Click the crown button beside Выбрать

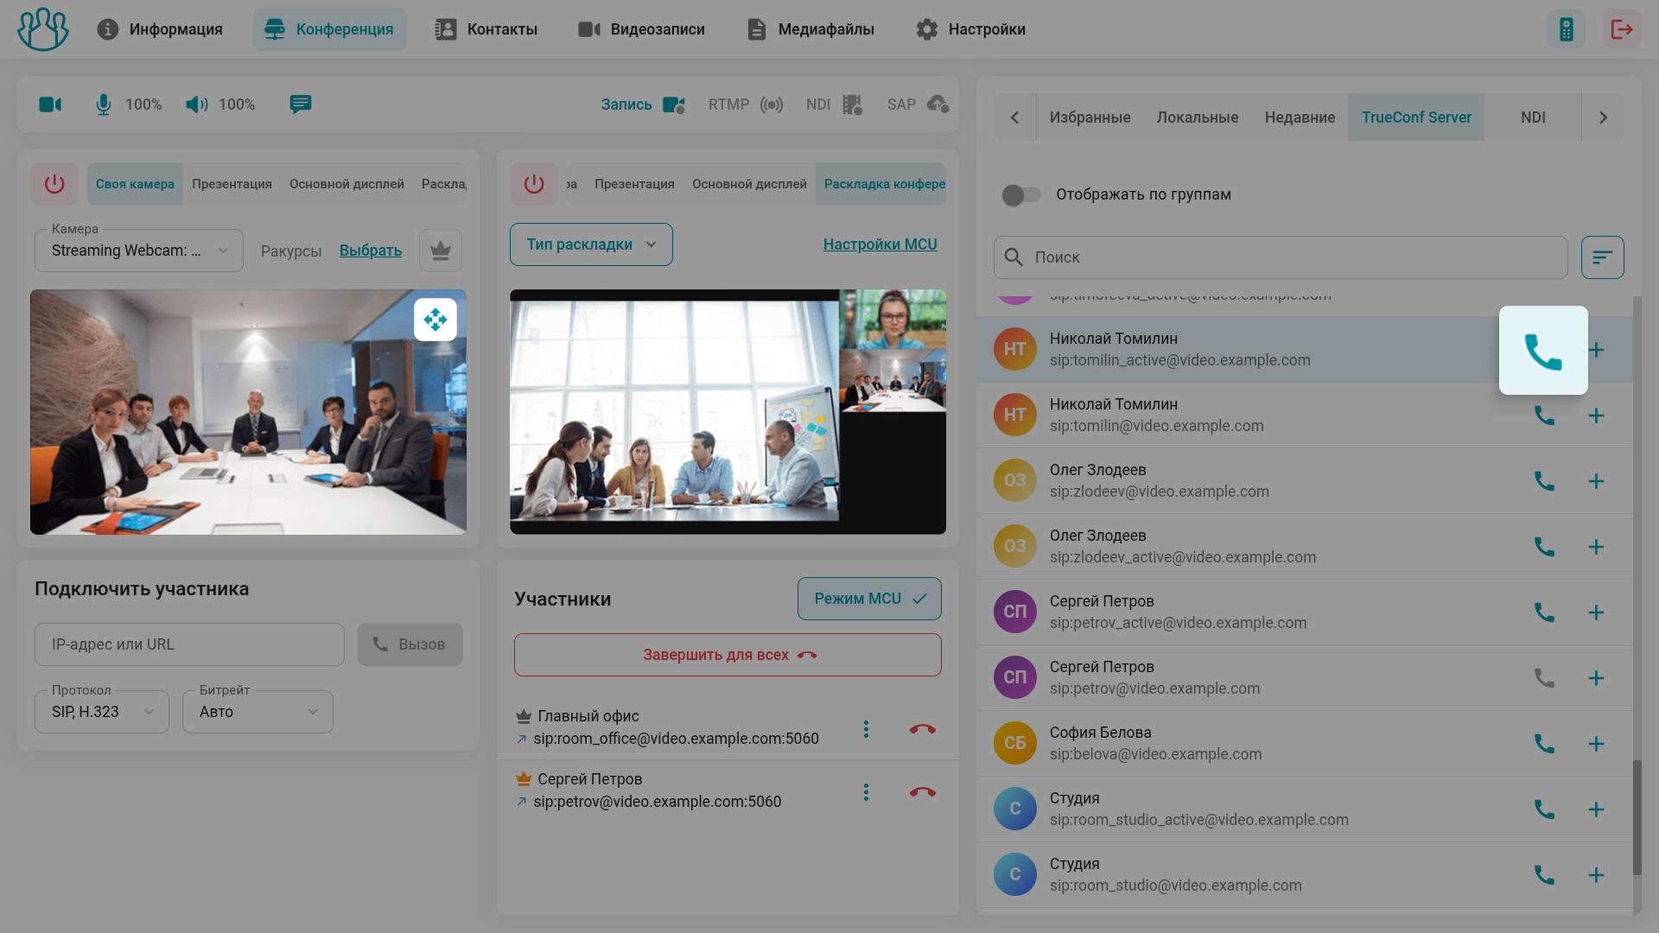click(441, 251)
